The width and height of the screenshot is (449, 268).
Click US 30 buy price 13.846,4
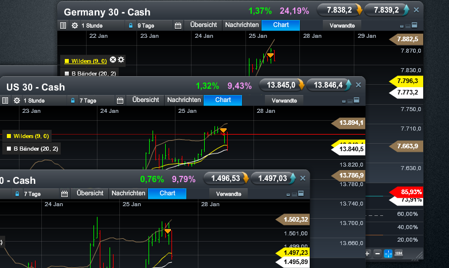[x=329, y=85]
